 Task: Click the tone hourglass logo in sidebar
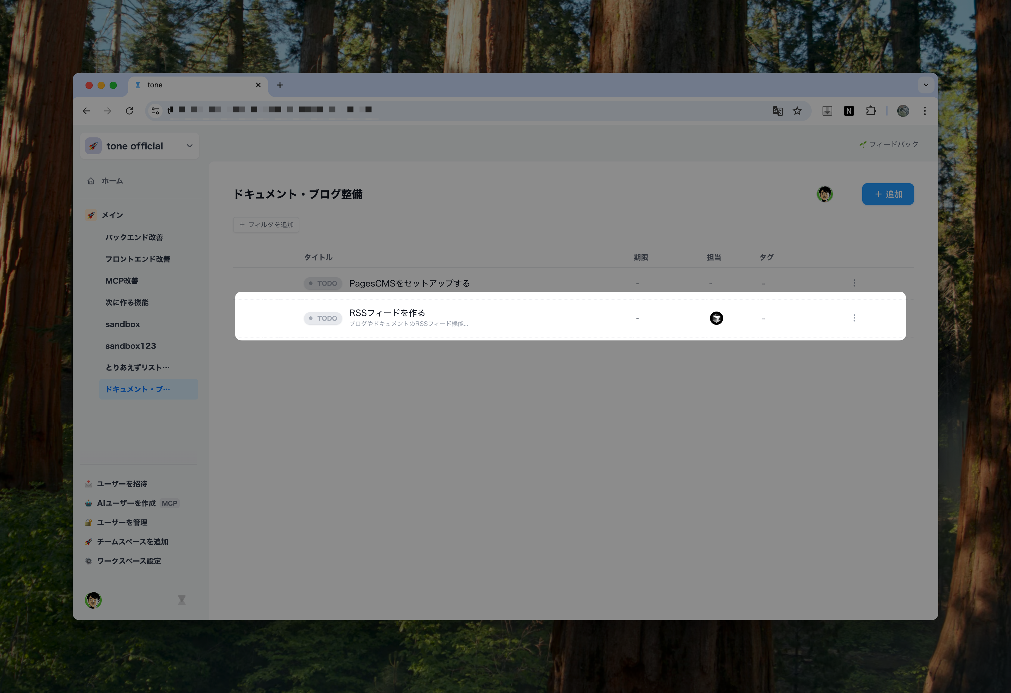[x=182, y=600]
